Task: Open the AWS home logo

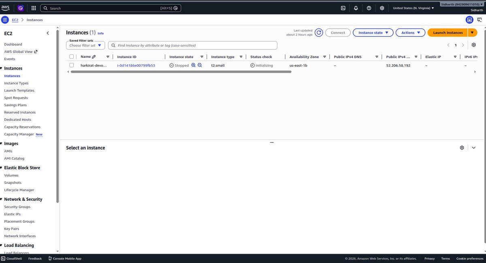Action: [x=5, y=8]
